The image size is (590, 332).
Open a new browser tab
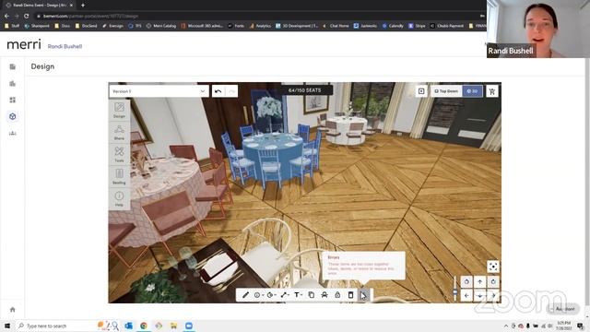coord(83,6)
